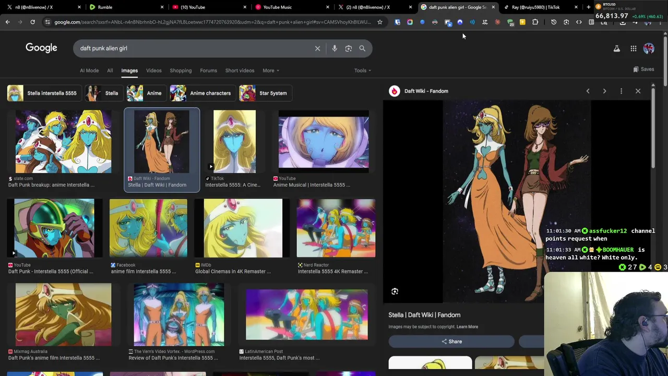Viewport: 668px width, 376px height.
Task: Search by image with Google Lens
Action: click(x=349, y=48)
